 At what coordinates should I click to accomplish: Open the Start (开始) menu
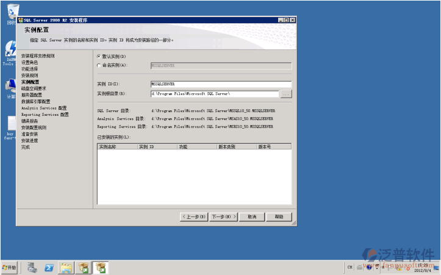tap(9, 267)
